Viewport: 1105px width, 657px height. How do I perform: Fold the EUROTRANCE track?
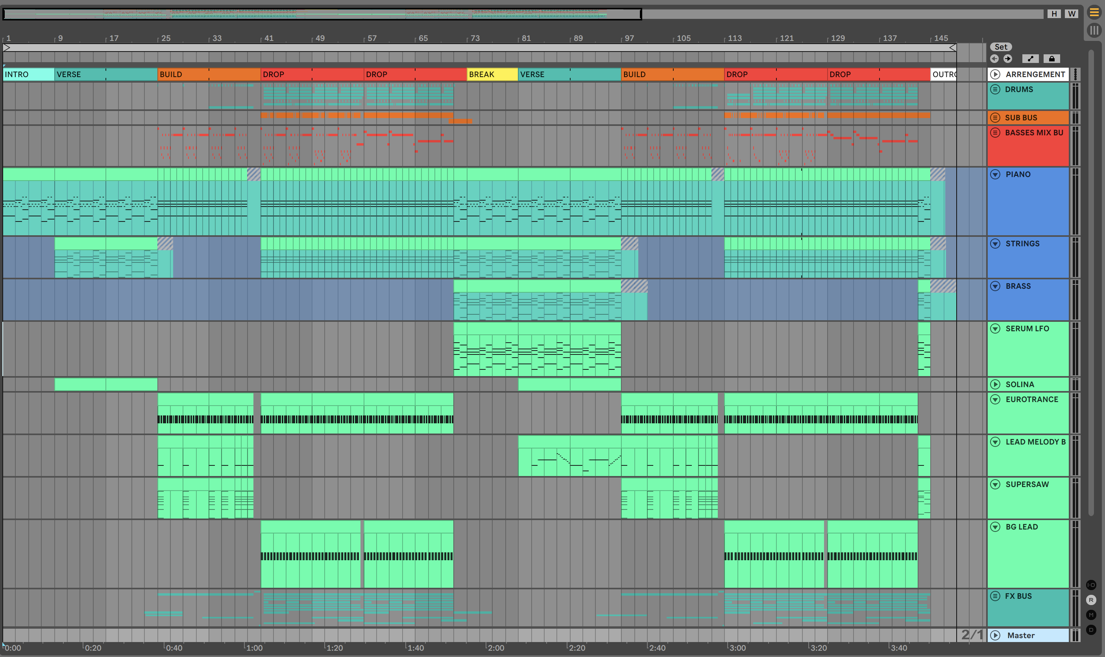click(995, 399)
